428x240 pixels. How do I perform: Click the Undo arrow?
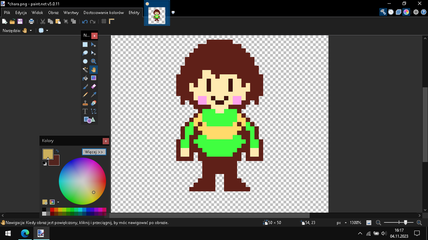click(85, 21)
